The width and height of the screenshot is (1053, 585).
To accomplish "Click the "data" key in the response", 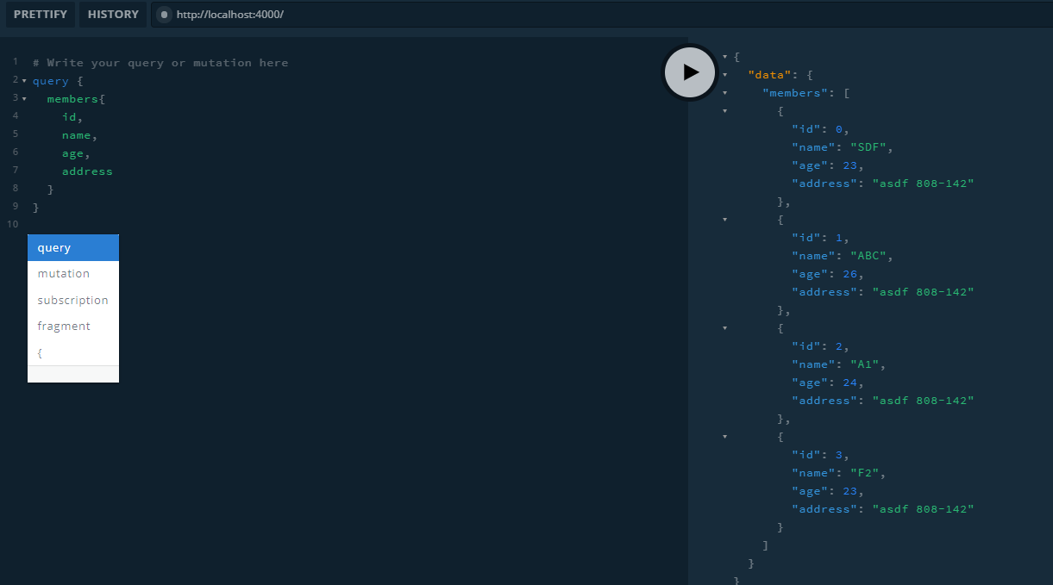I will click(x=770, y=75).
